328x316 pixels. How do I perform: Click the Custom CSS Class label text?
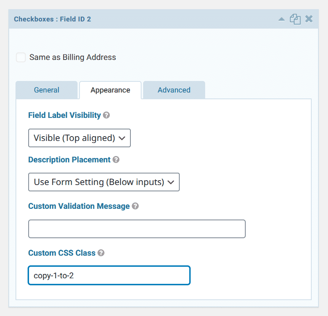[x=62, y=253]
